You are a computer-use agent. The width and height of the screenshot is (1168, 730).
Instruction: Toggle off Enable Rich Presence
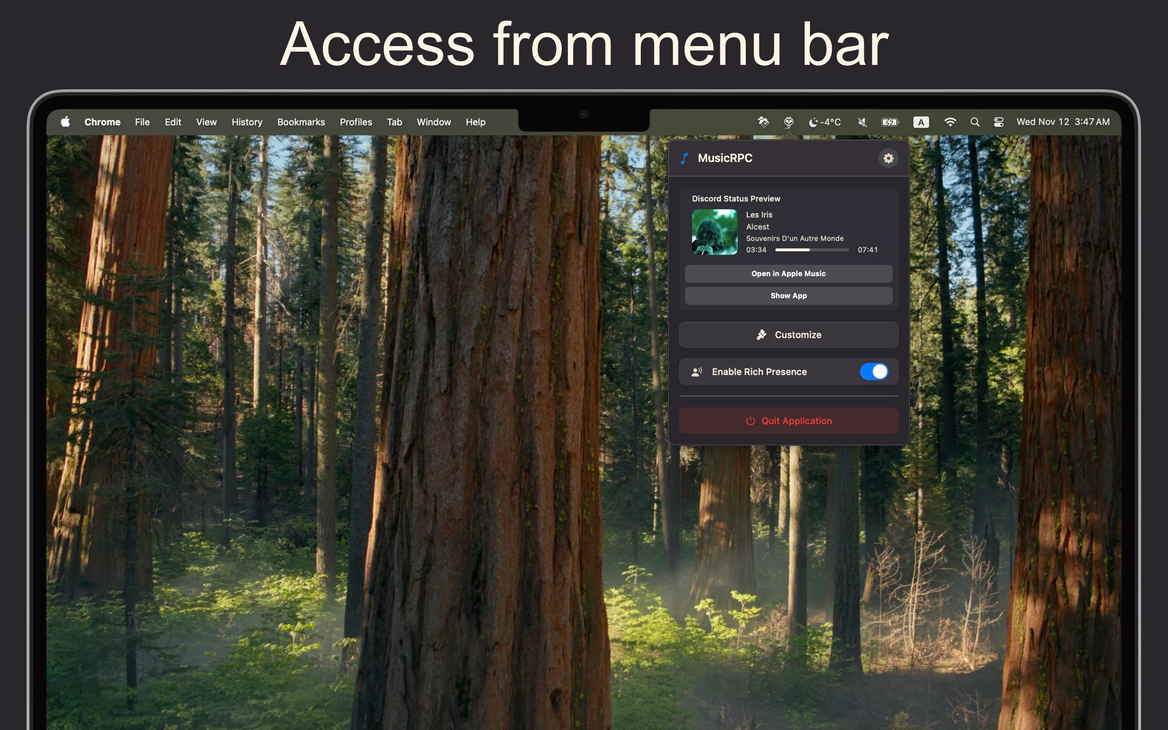click(x=874, y=371)
